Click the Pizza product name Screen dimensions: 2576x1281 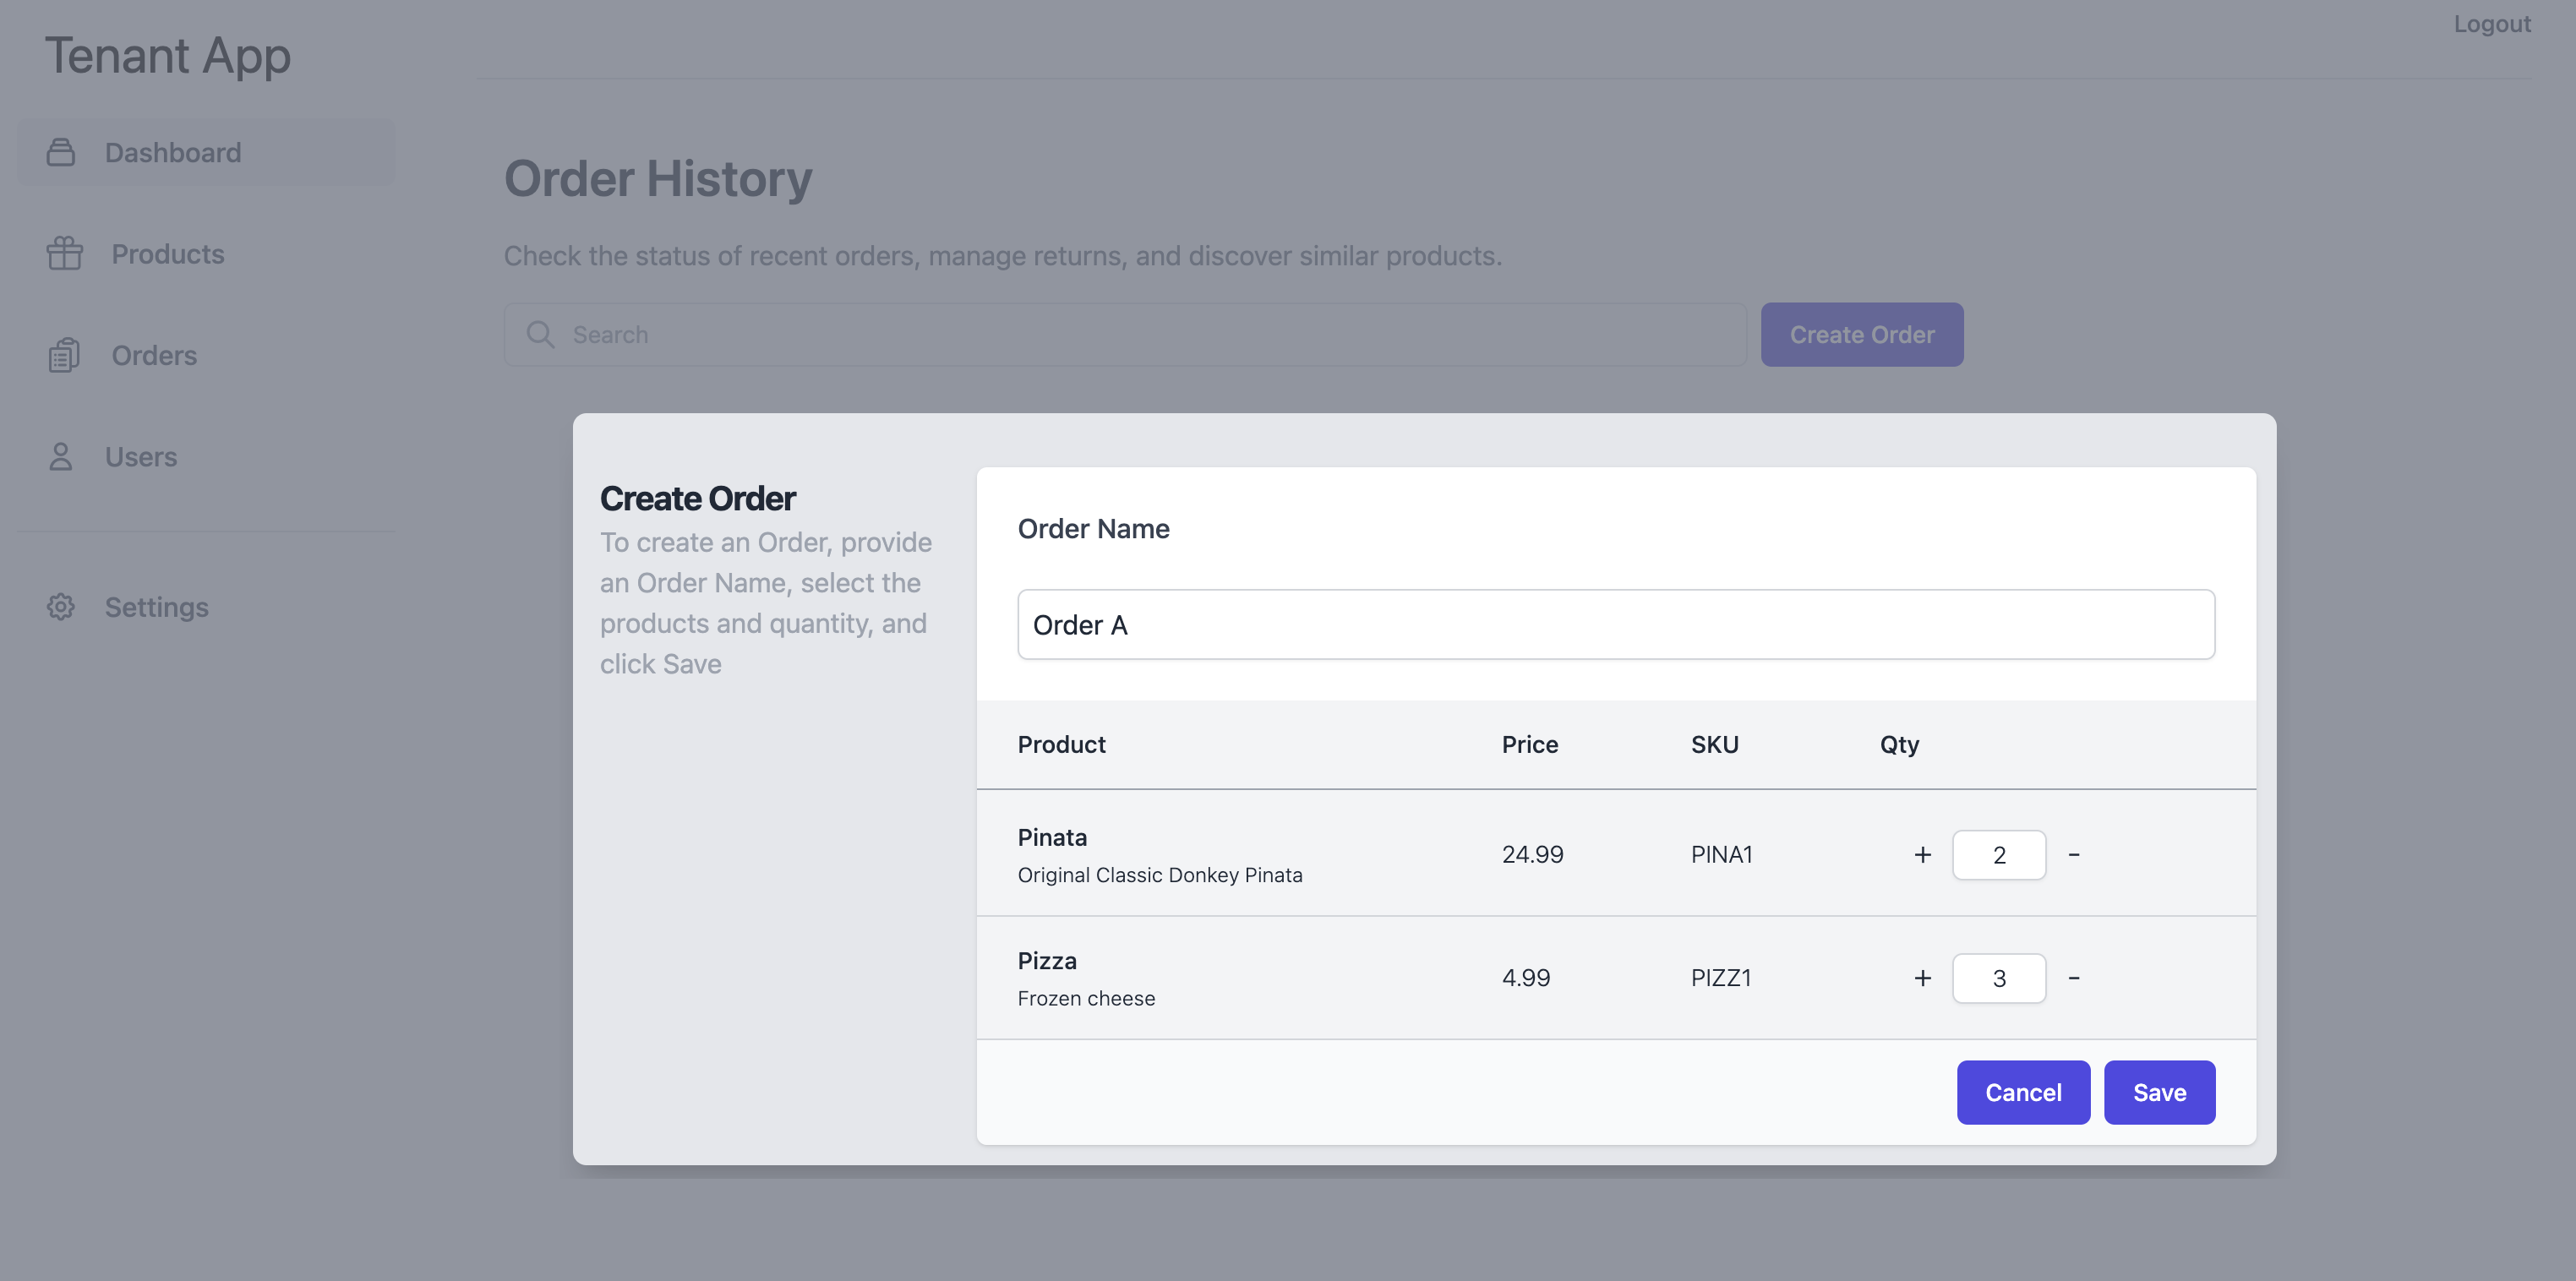[x=1047, y=960]
